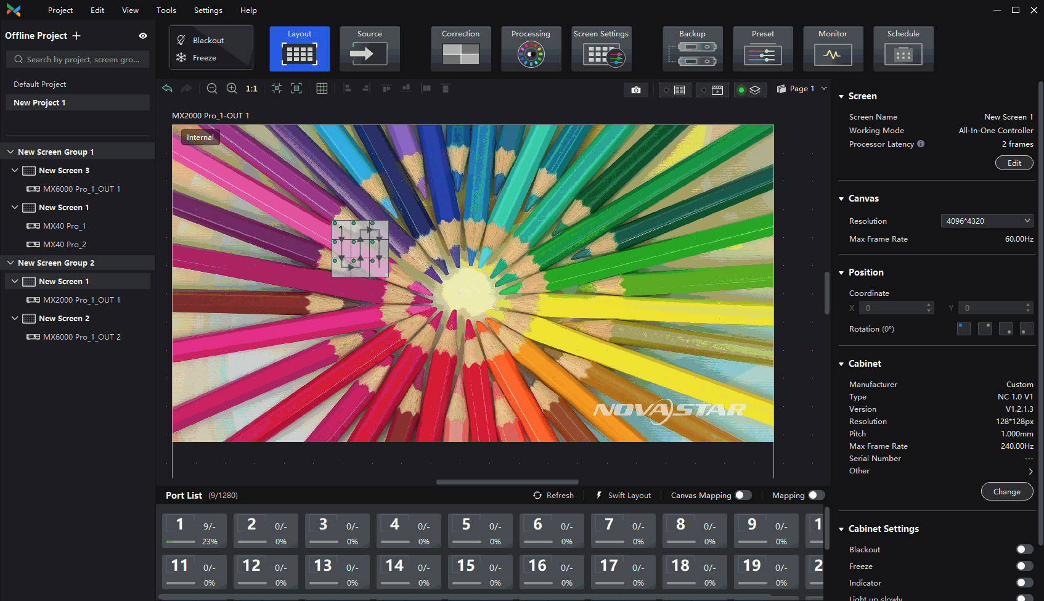Collapse New Screen 3 tree node
This screenshot has width=1044, height=601.
(x=15, y=170)
